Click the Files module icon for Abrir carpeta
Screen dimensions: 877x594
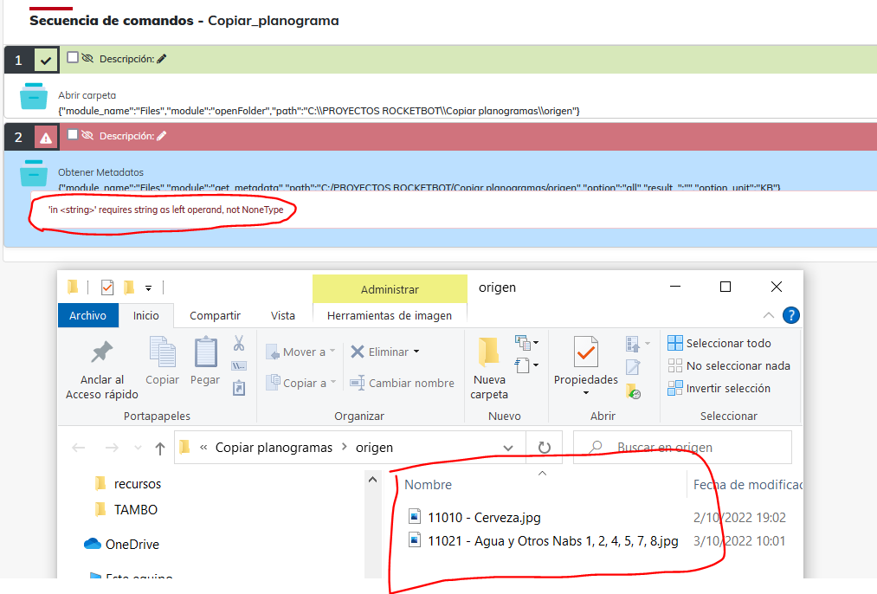pos(34,96)
